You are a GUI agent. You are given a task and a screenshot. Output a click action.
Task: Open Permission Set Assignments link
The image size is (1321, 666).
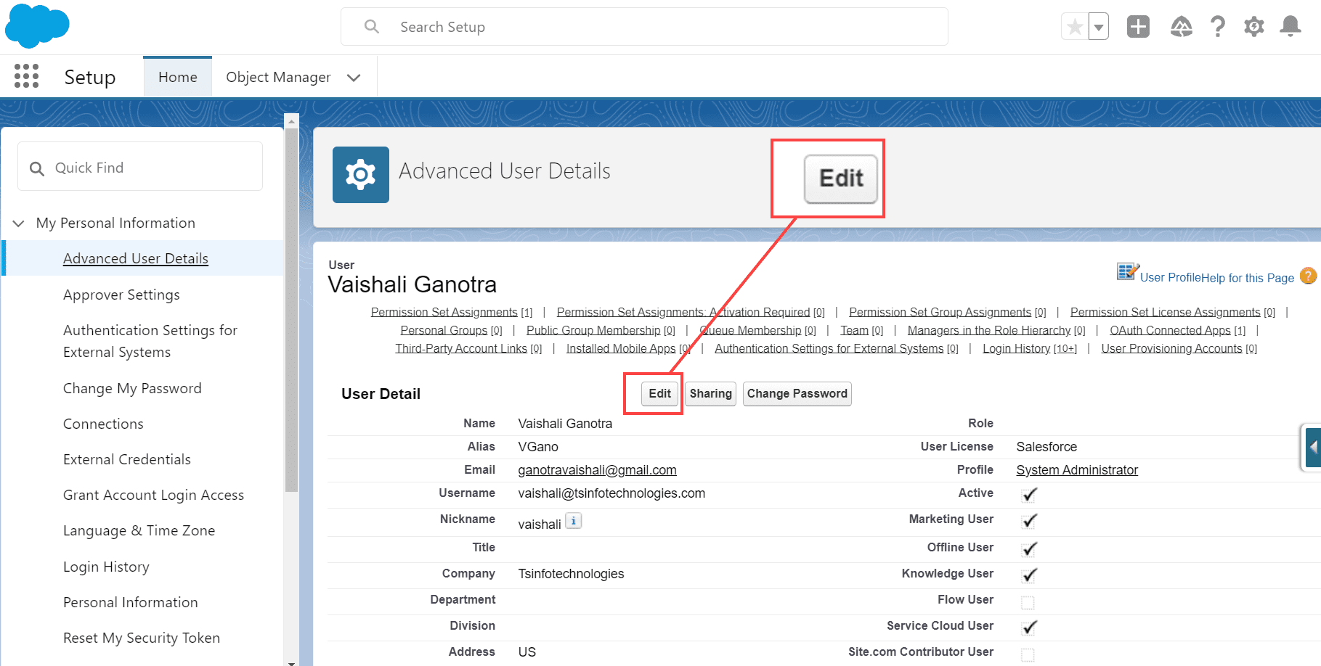click(444, 312)
